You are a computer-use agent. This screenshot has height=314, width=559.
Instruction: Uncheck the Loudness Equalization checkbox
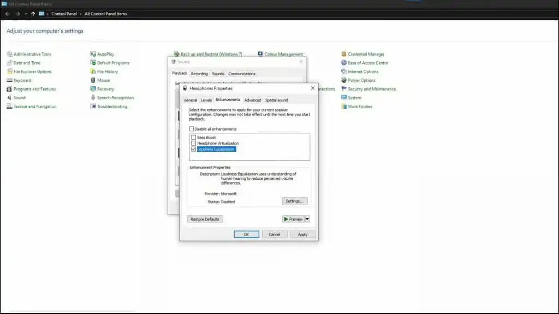tap(194, 149)
